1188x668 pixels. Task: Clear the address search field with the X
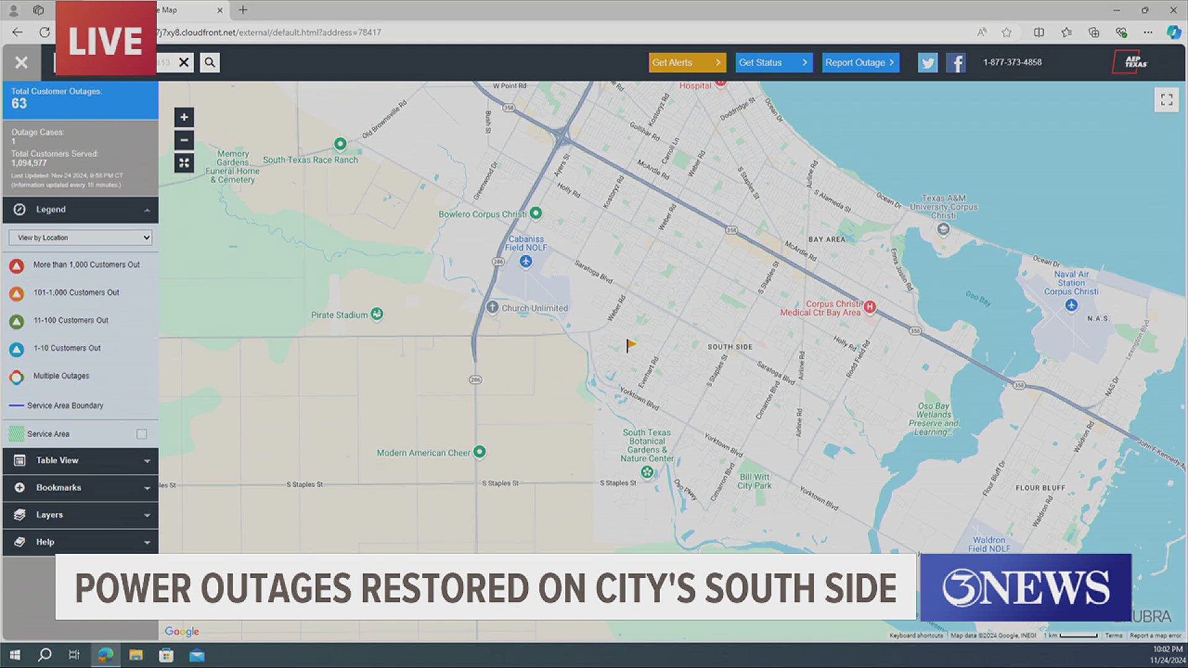point(183,62)
